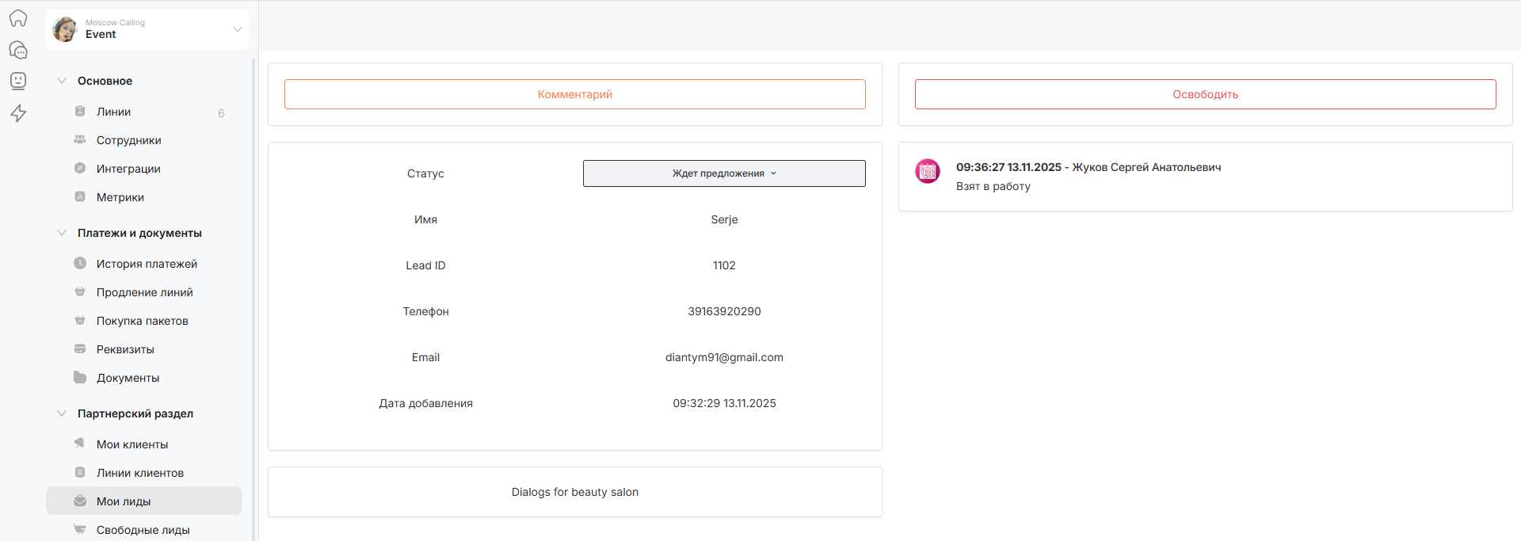This screenshot has width=1521, height=541.
Task: Go to Свободные лиды in sidebar
Action: [x=143, y=530]
